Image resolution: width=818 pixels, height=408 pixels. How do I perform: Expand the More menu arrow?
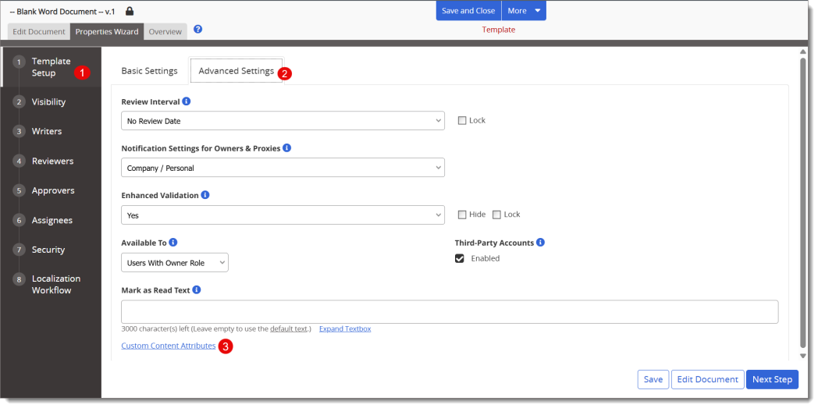pos(538,11)
